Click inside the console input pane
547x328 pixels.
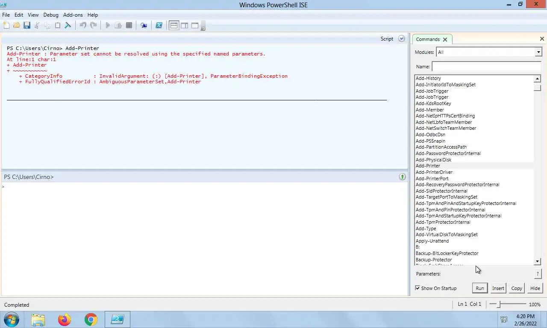click(x=205, y=239)
